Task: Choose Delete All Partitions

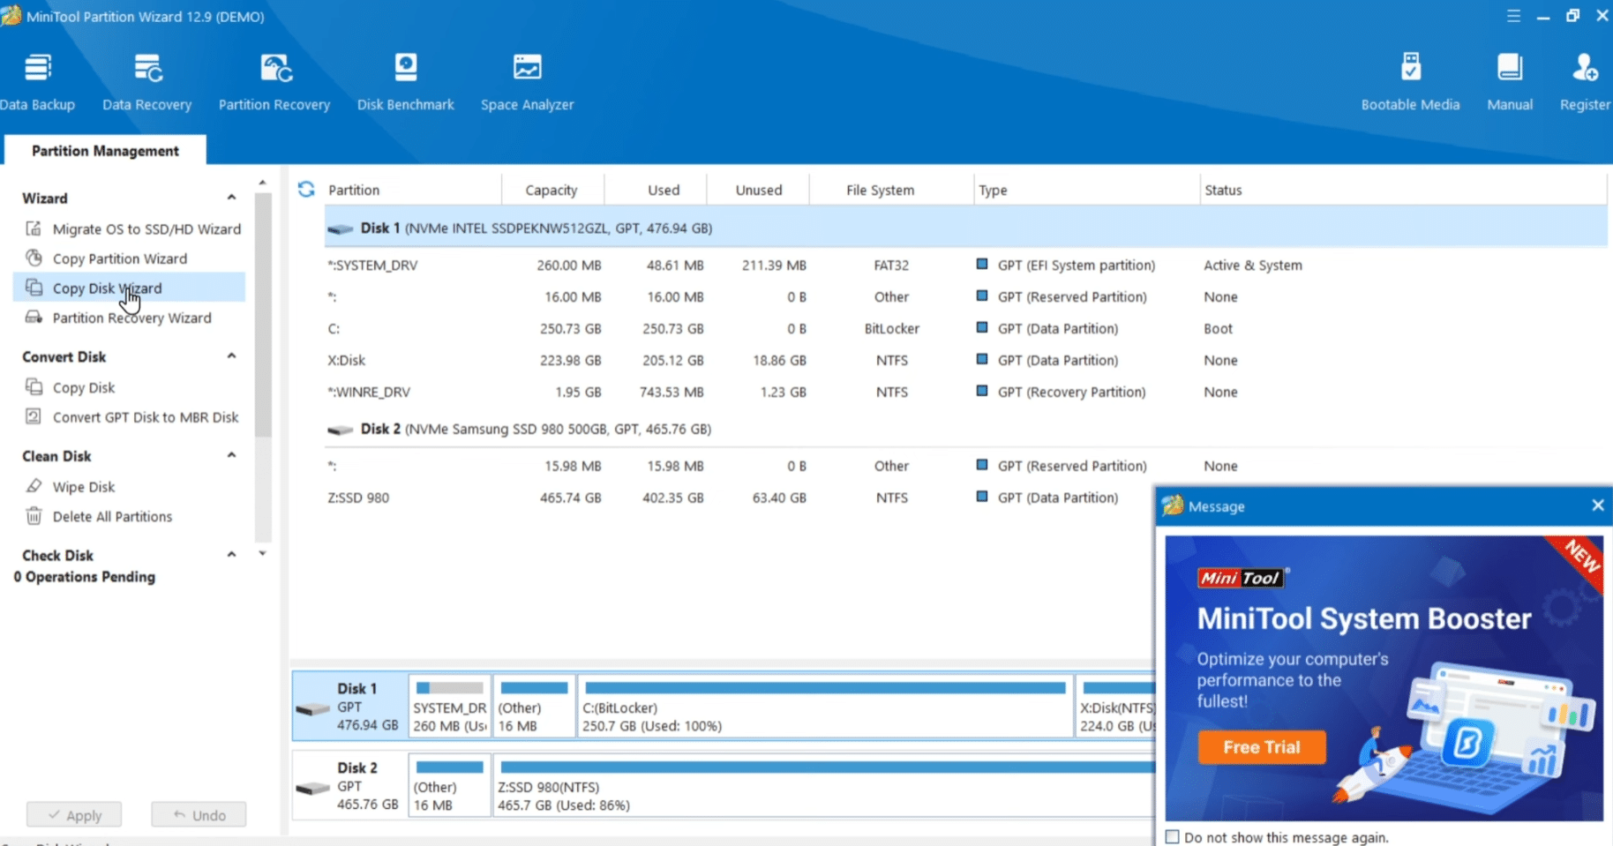Action: pos(113,516)
